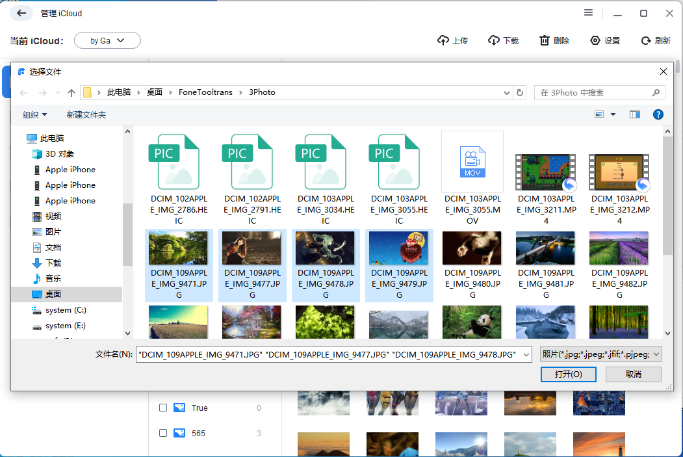Click the change-view icon in dialog toolbar
The image size is (683, 457).
(599, 114)
